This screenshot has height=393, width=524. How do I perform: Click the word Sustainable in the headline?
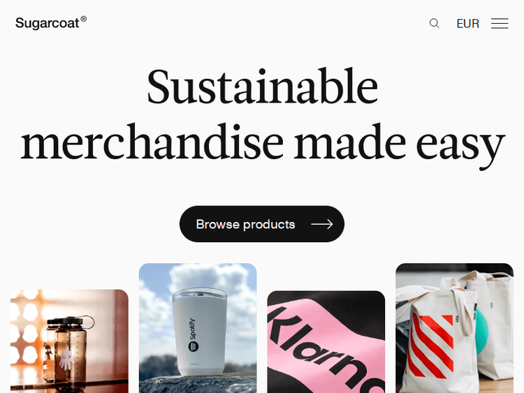(262, 86)
